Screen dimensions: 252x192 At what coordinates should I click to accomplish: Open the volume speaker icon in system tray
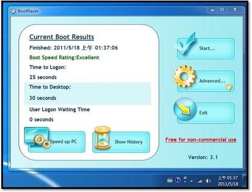pyautogui.click(x=208, y=181)
